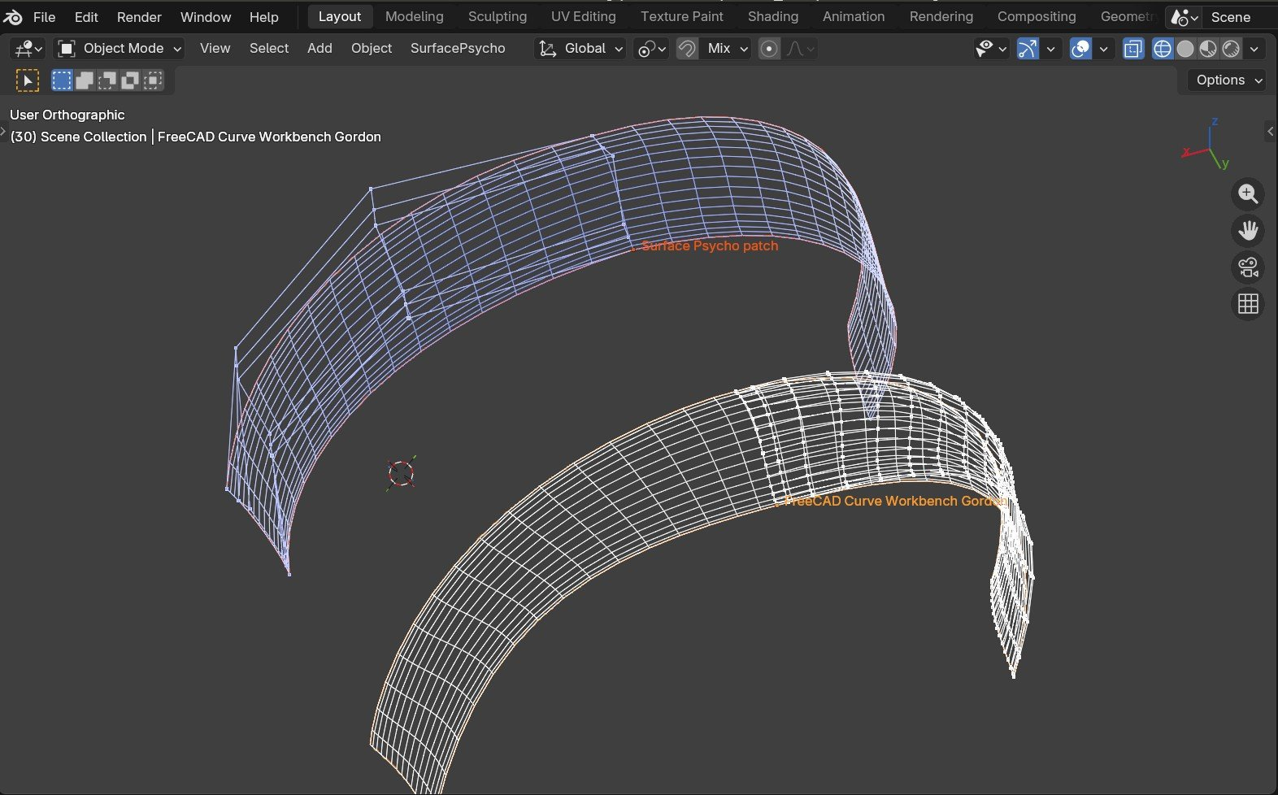Switch to the Sculpting workspace tab
This screenshot has height=795, width=1278.
tap(498, 17)
